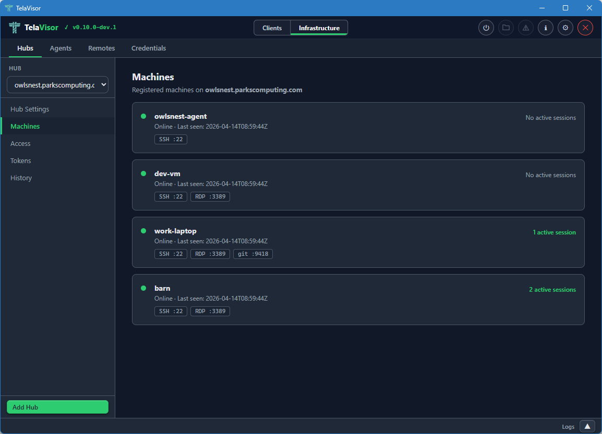
Task: Click the power icon in the header
Action: (486, 28)
